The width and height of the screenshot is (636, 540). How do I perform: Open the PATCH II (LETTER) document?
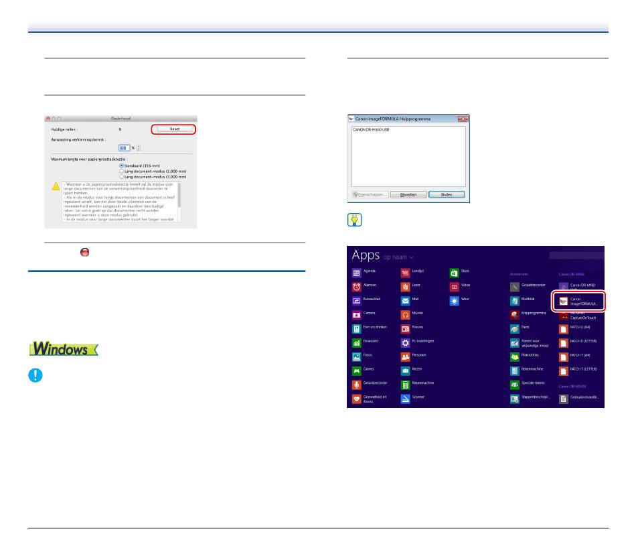578,342
